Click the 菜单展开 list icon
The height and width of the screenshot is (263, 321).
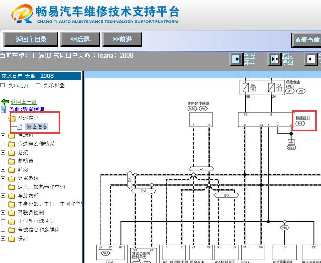(x=2, y=85)
